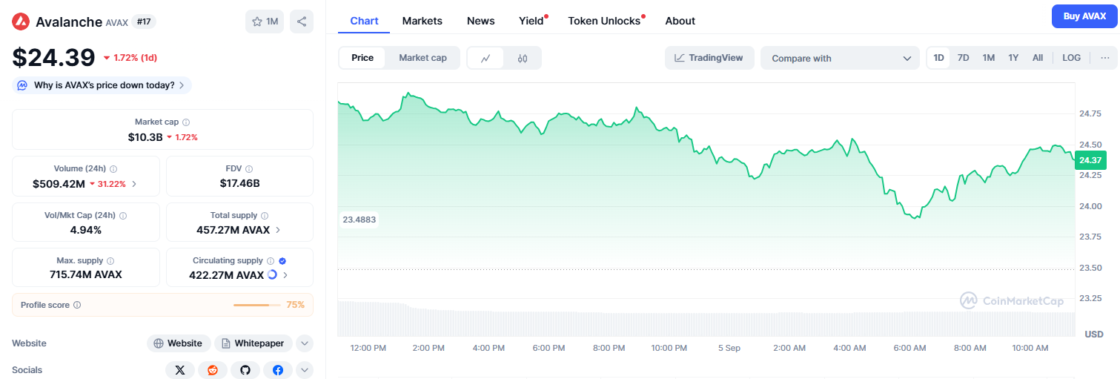Expand more website links chevron

[x=305, y=343]
